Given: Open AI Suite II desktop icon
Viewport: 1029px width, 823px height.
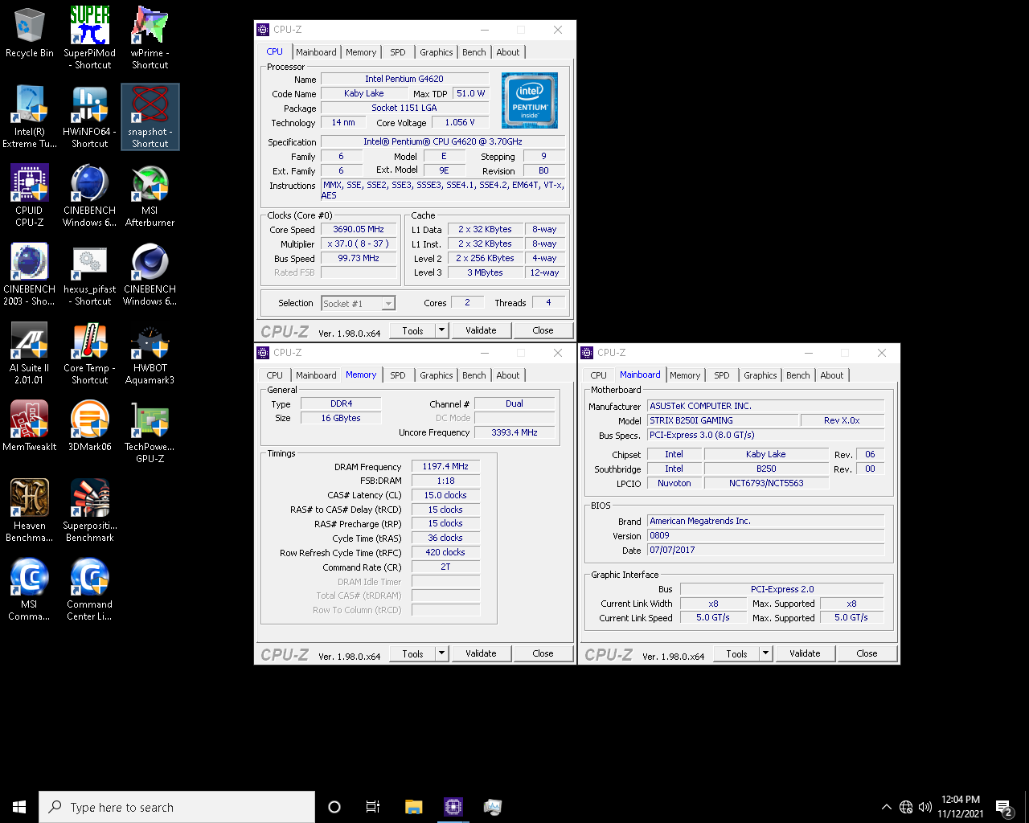Looking at the screenshot, I should coord(30,353).
